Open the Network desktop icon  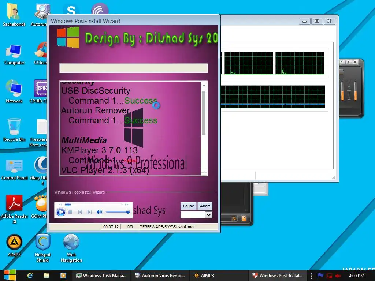(x=14, y=91)
